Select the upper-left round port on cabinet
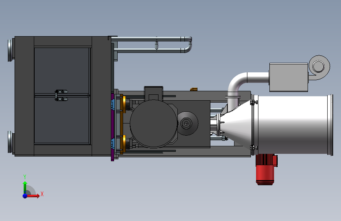 [11, 50]
